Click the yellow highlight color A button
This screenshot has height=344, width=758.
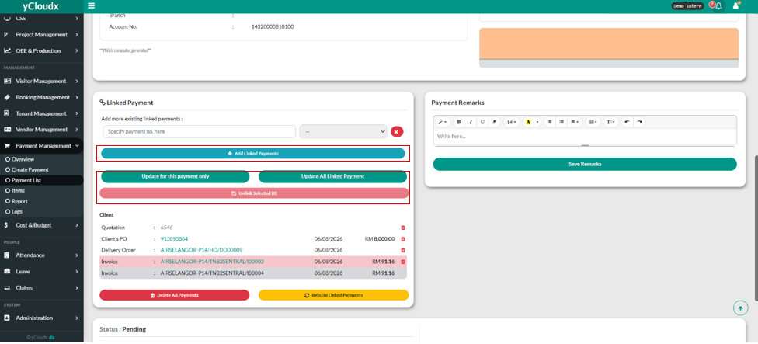point(528,122)
